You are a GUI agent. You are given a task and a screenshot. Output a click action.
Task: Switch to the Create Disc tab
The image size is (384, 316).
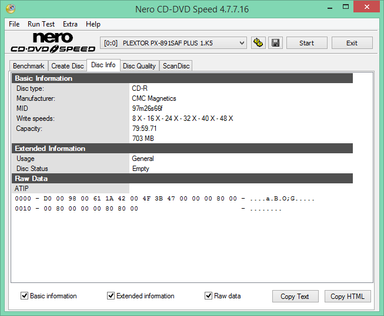[x=68, y=66]
